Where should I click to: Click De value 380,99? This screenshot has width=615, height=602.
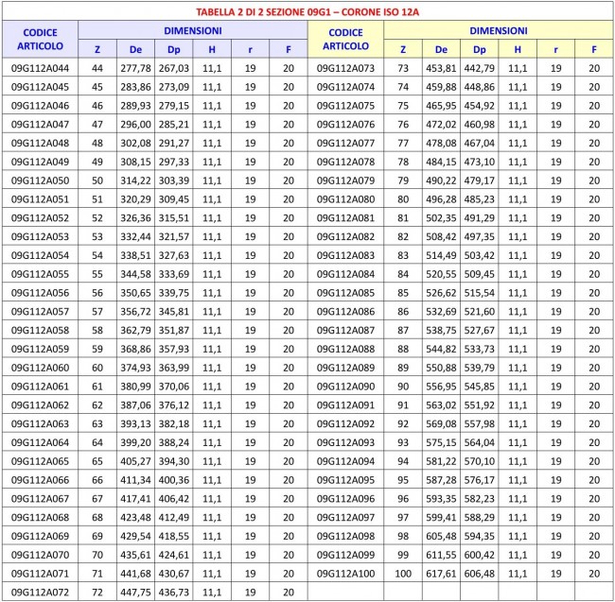point(135,387)
